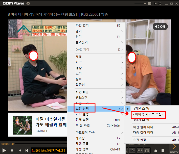Screen dimensions: 179x154
Task: Select the <베이직_화이트 스킨> option
Action: (152, 114)
